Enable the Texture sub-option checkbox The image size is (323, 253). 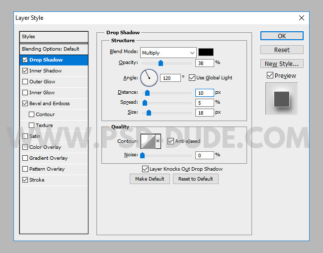point(31,126)
